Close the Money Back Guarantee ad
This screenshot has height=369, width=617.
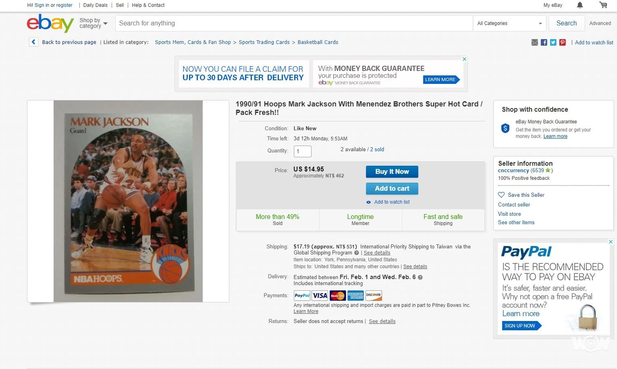[x=464, y=59]
